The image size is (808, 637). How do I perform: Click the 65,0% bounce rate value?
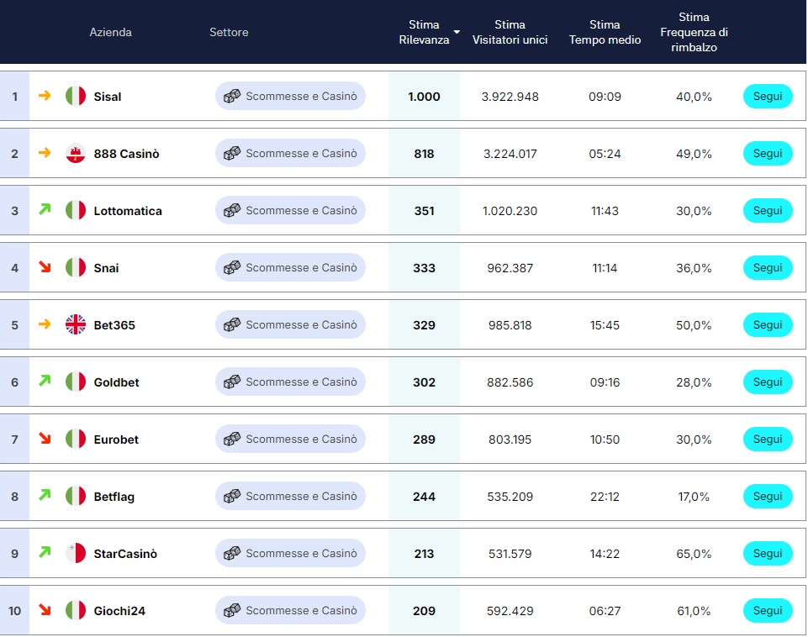(694, 554)
